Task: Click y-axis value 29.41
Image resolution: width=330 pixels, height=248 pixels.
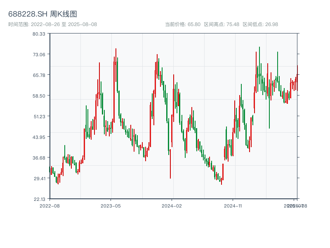Action: tap(39, 179)
